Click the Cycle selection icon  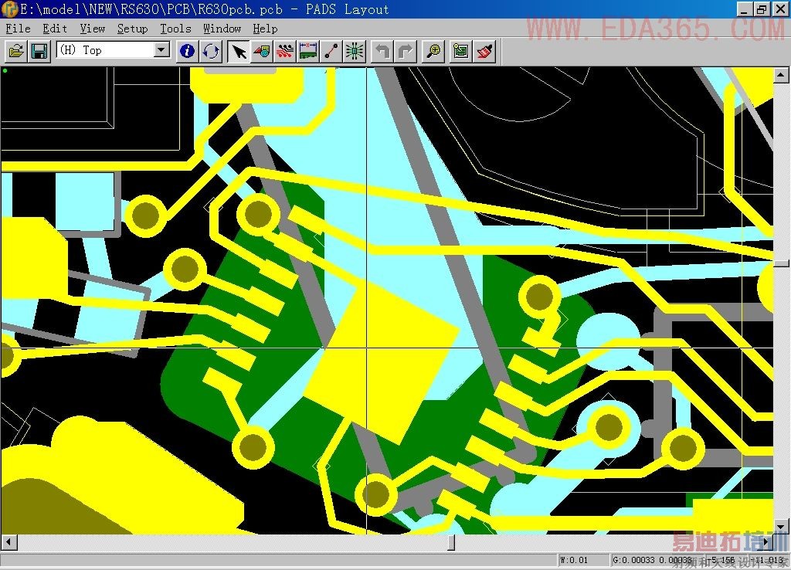pyautogui.click(x=211, y=51)
